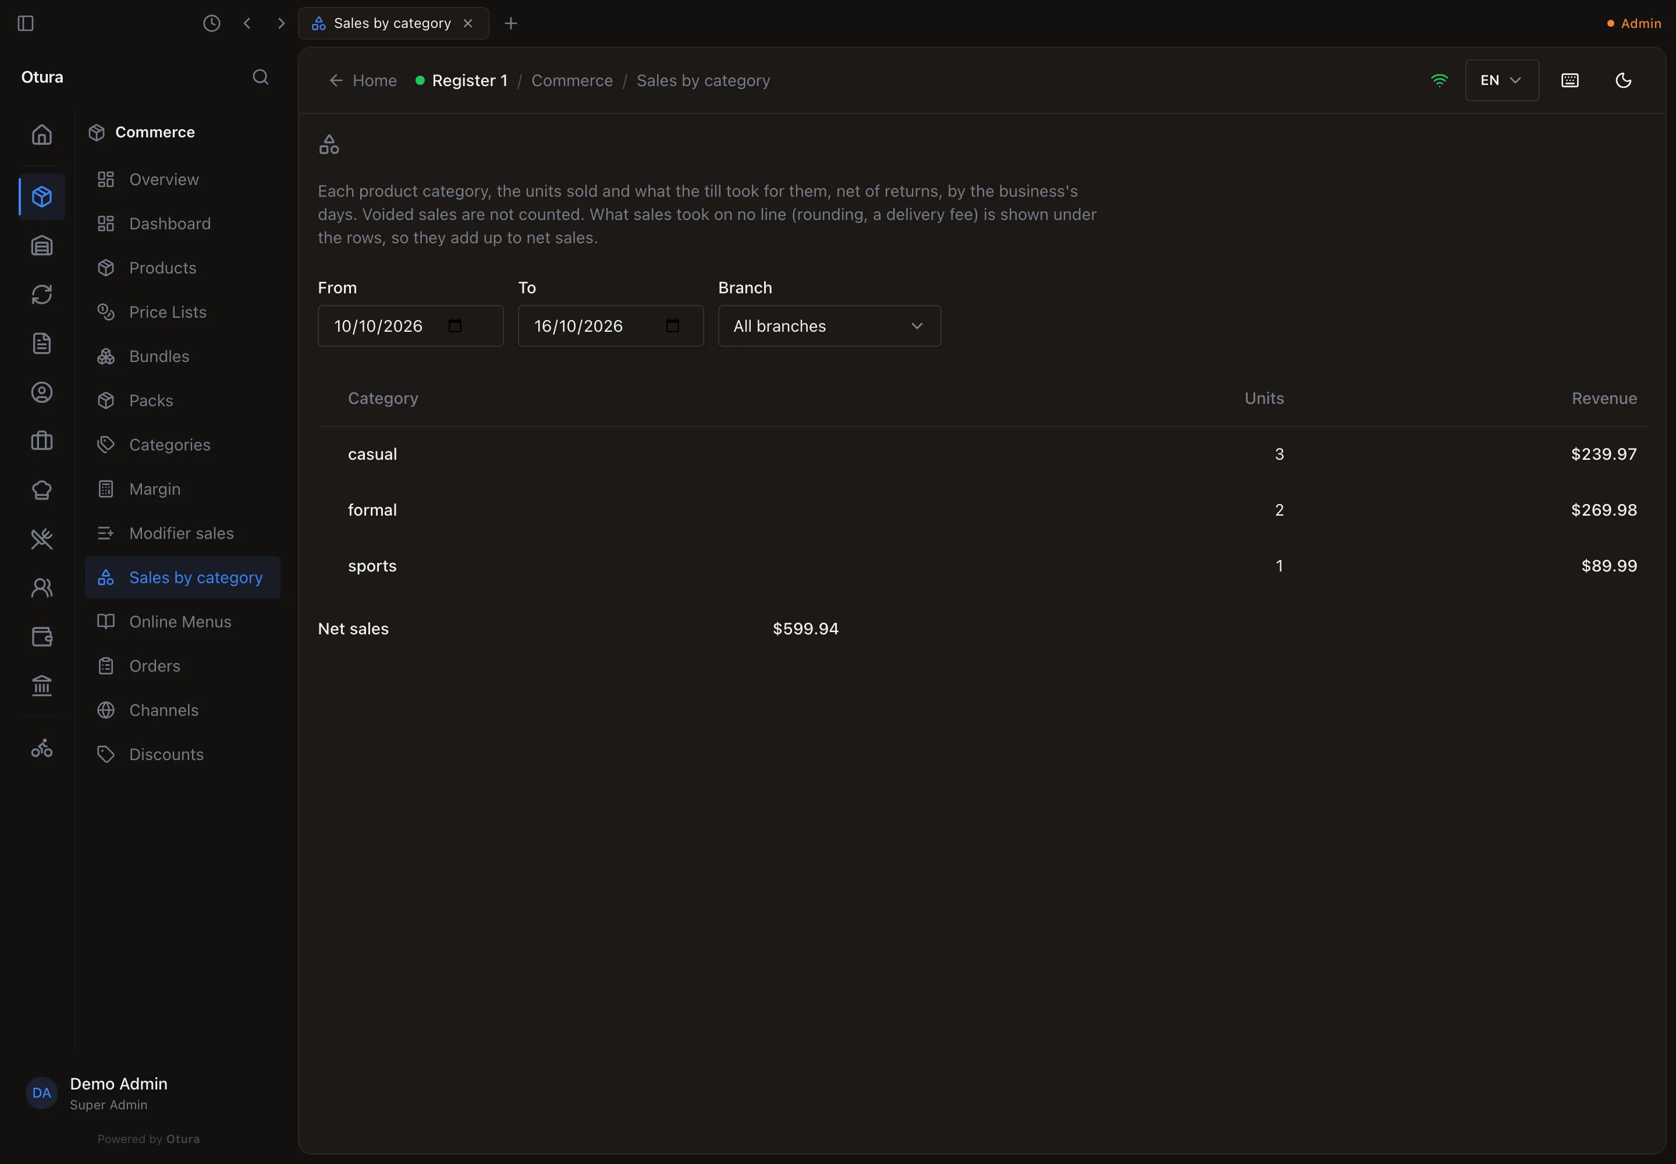Select the casual category row
The image size is (1676, 1164).
pyautogui.click(x=982, y=453)
